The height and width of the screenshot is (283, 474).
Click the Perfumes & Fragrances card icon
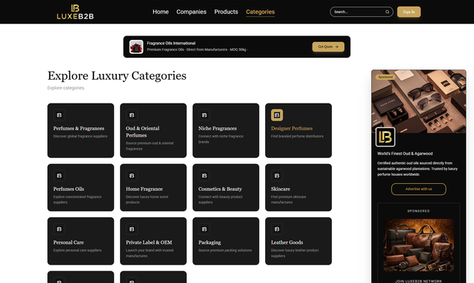59,115
